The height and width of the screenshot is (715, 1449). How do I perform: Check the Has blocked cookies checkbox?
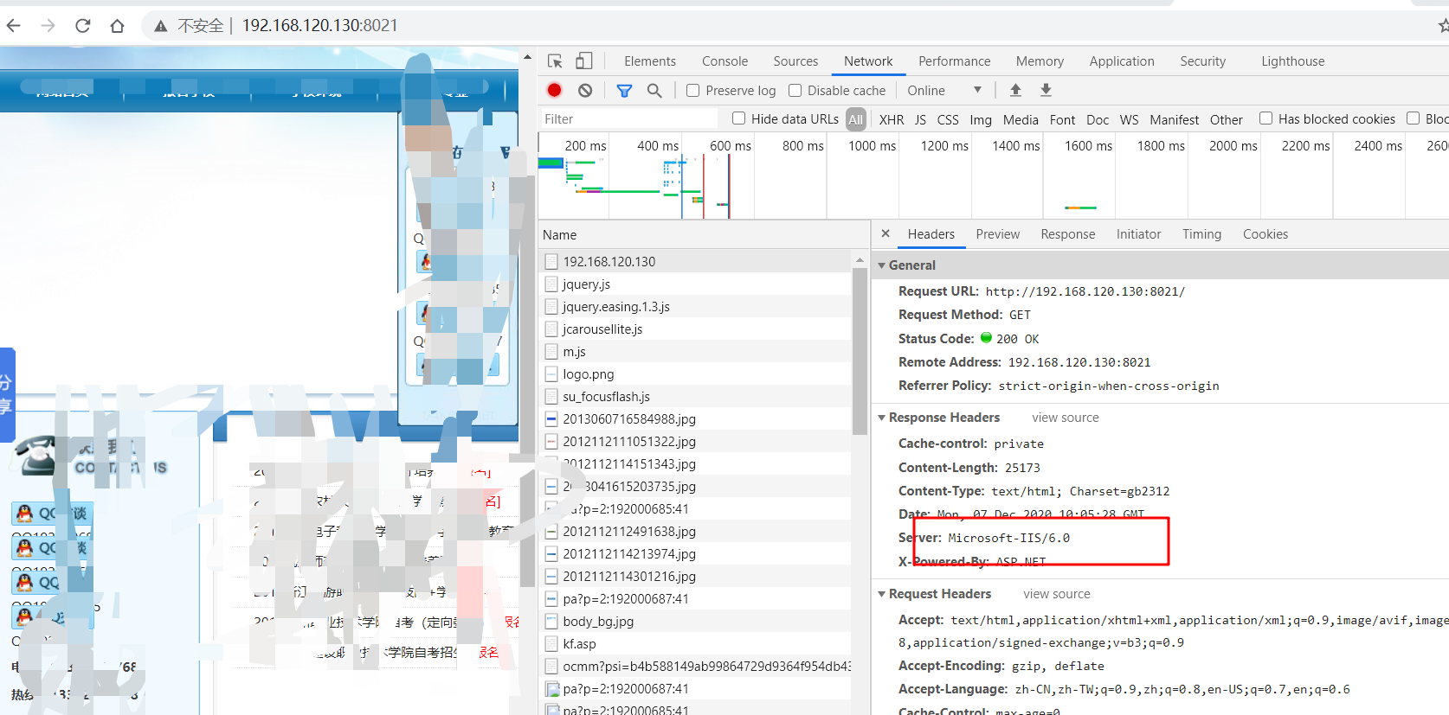(x=1265, y=118)
